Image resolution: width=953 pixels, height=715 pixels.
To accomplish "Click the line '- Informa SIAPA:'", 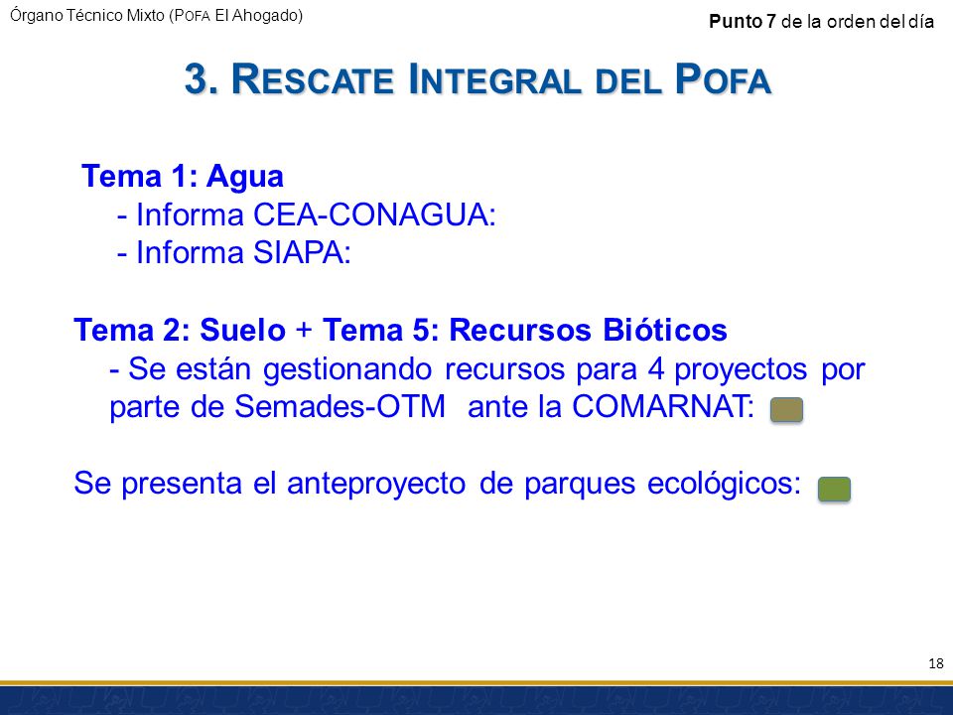I will [234, 252].
